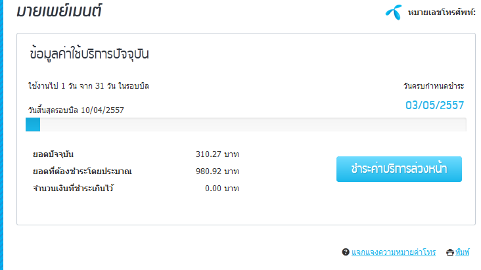Click the printer icon

(x=450, y=252)
